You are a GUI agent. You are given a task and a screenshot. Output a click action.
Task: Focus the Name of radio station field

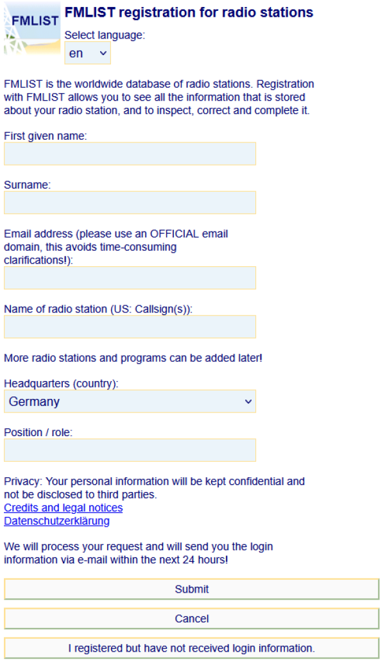(x=130, y=327)
